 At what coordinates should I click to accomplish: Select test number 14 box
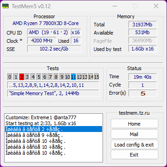click(x=91, y=77)
